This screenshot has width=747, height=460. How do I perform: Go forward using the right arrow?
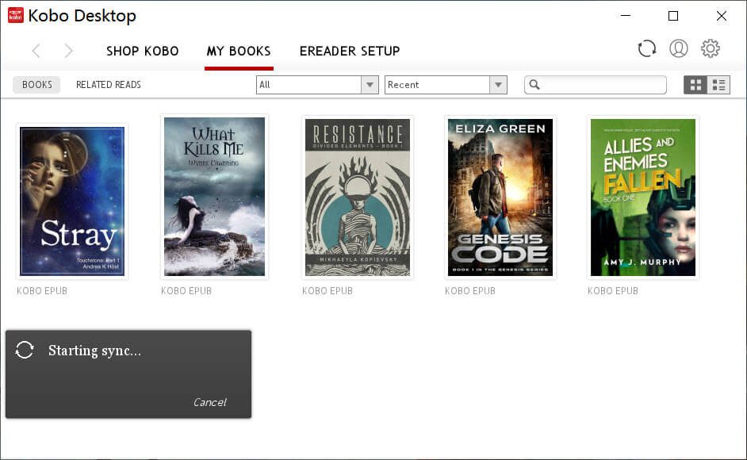click(x=69, y=51)
